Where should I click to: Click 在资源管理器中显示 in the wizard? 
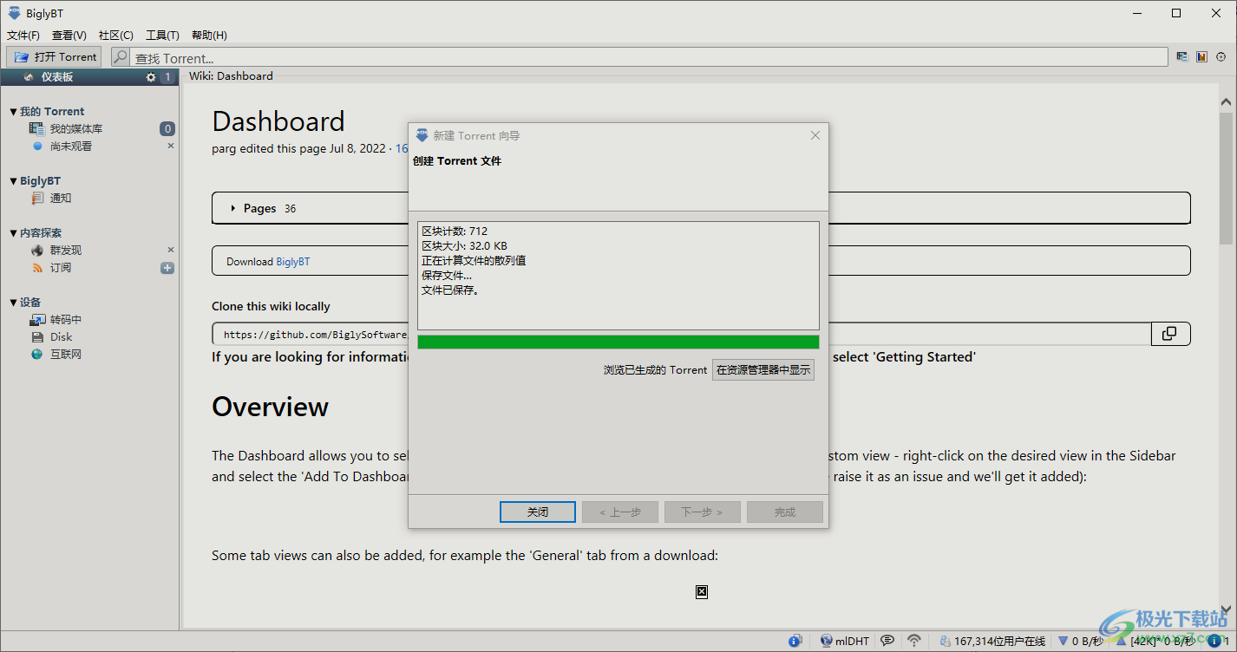(763, 369)
